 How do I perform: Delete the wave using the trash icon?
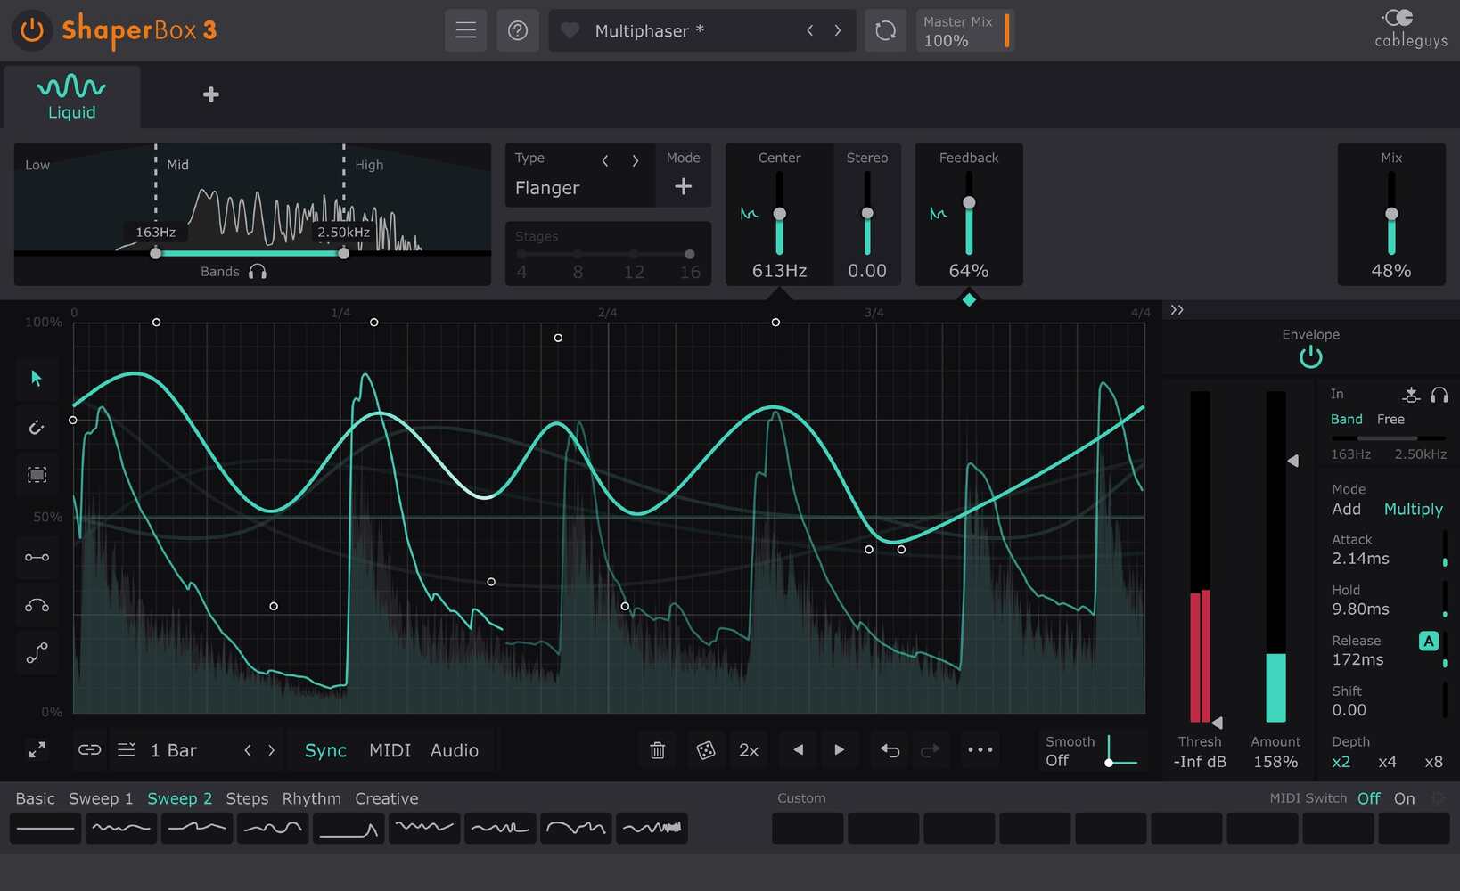click(657, 749)
